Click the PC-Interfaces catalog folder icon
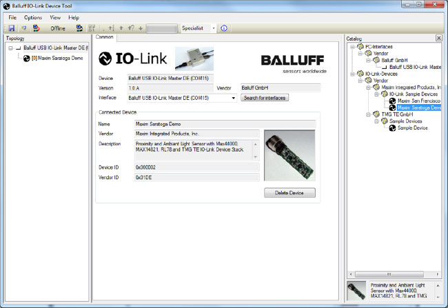 pos(360,47)
